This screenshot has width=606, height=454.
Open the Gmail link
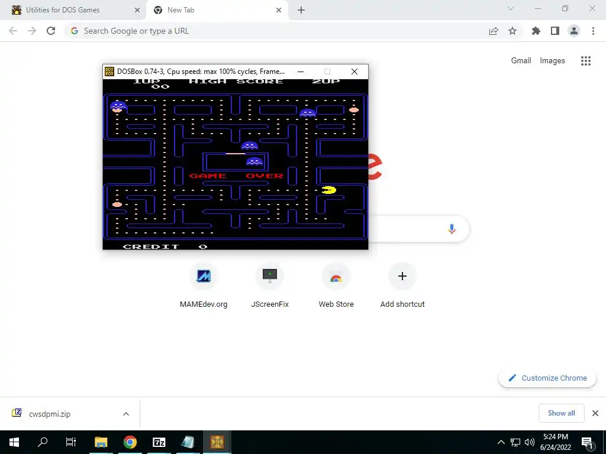click(521, 61)
